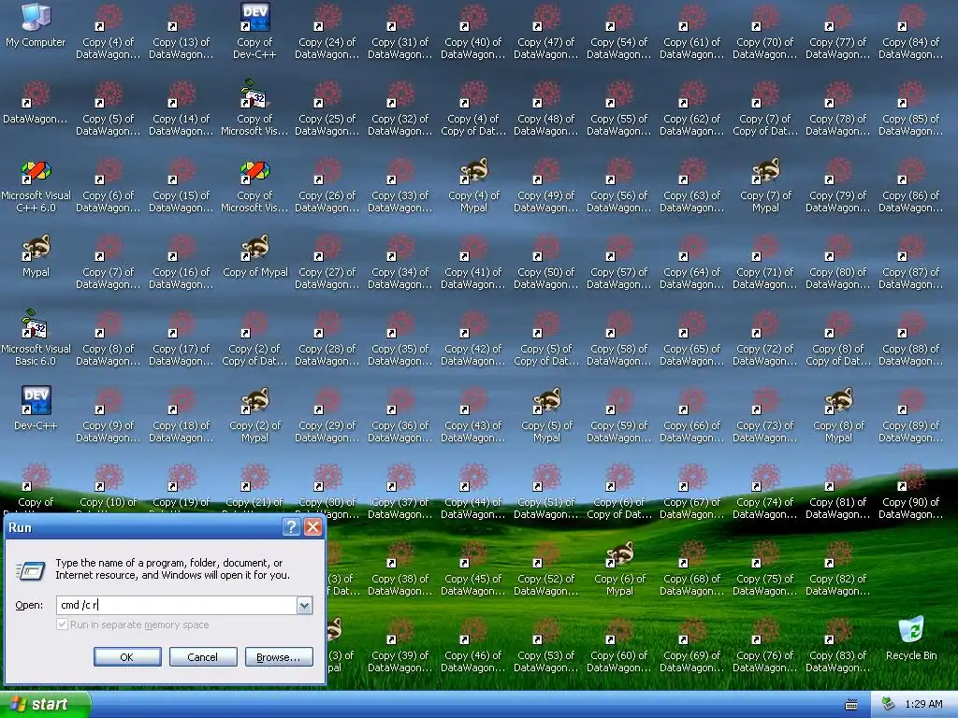Select Copy (24) of DataWagon shortcut
The height and width of the screenshot is (718, 958).
point(327,32)
